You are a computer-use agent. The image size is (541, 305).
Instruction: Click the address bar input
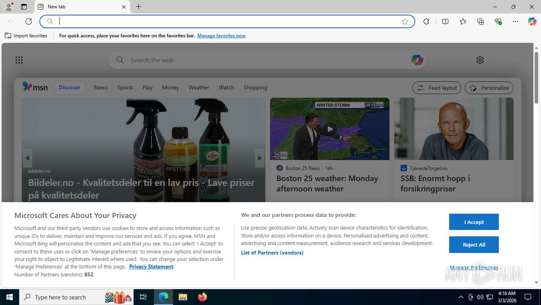(x=227, y=21)
